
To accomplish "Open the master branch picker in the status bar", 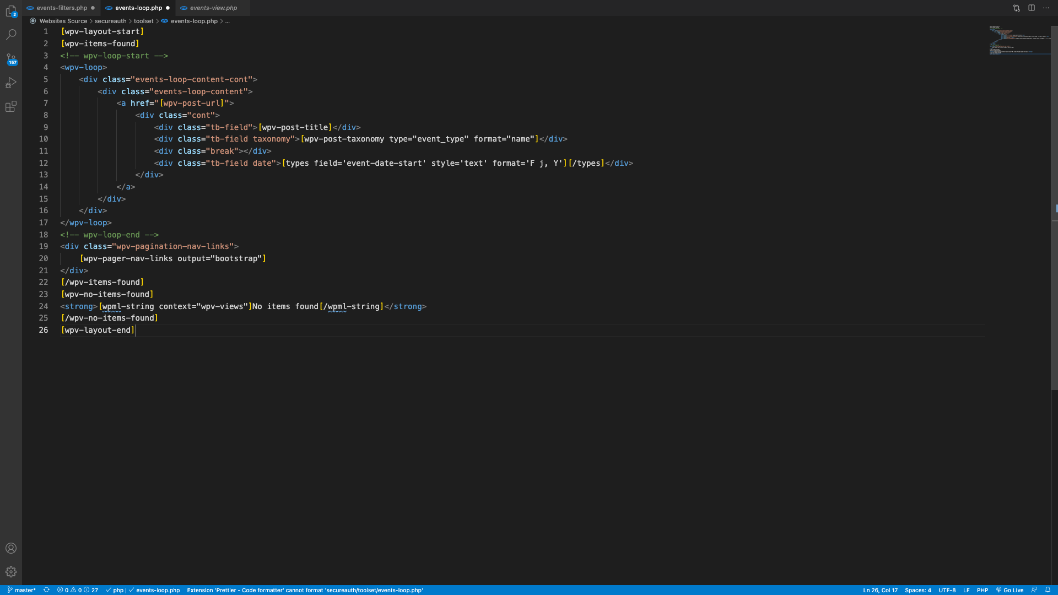I will 21,590.
